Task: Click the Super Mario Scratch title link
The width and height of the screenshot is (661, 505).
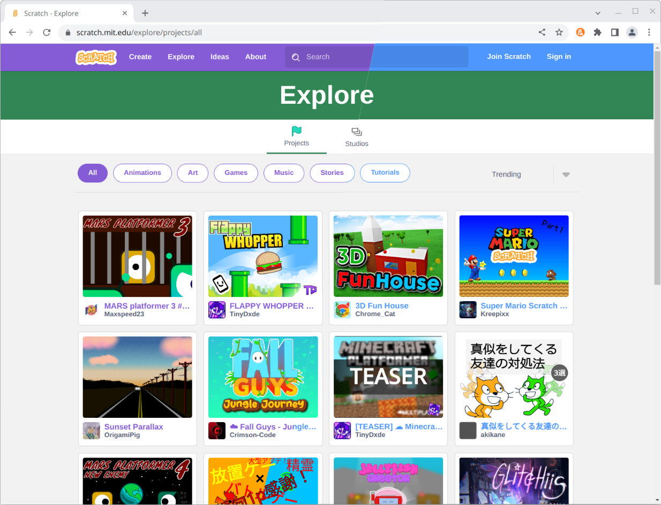Action: [x=524, y=306]
